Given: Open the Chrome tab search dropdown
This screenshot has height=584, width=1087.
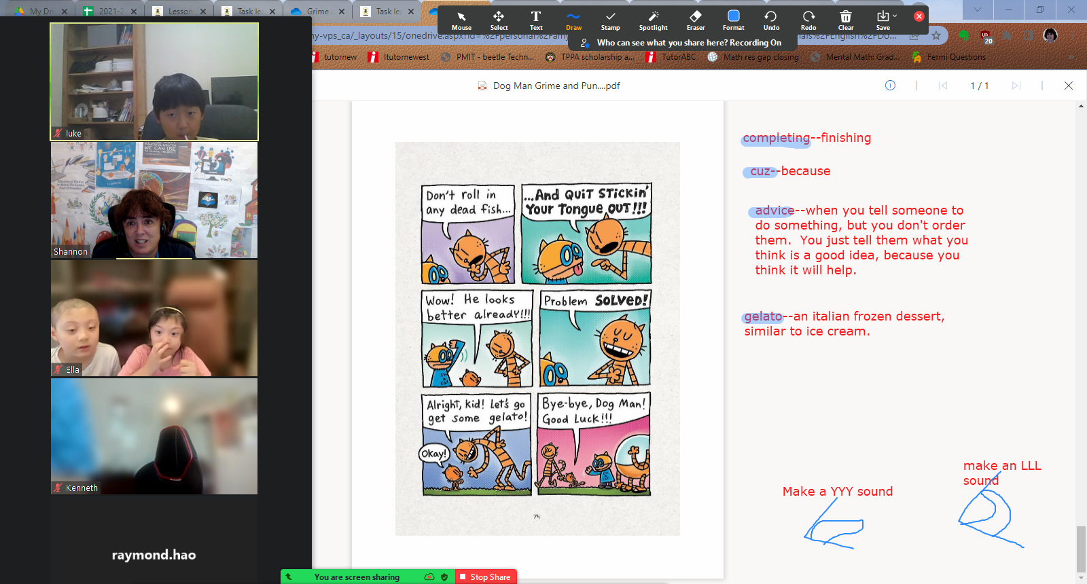Looking at the screenshot, I should 977,10.
